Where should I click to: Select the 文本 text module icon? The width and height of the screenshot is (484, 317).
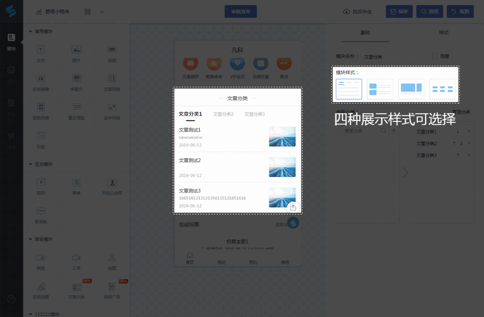pos(41,50)
